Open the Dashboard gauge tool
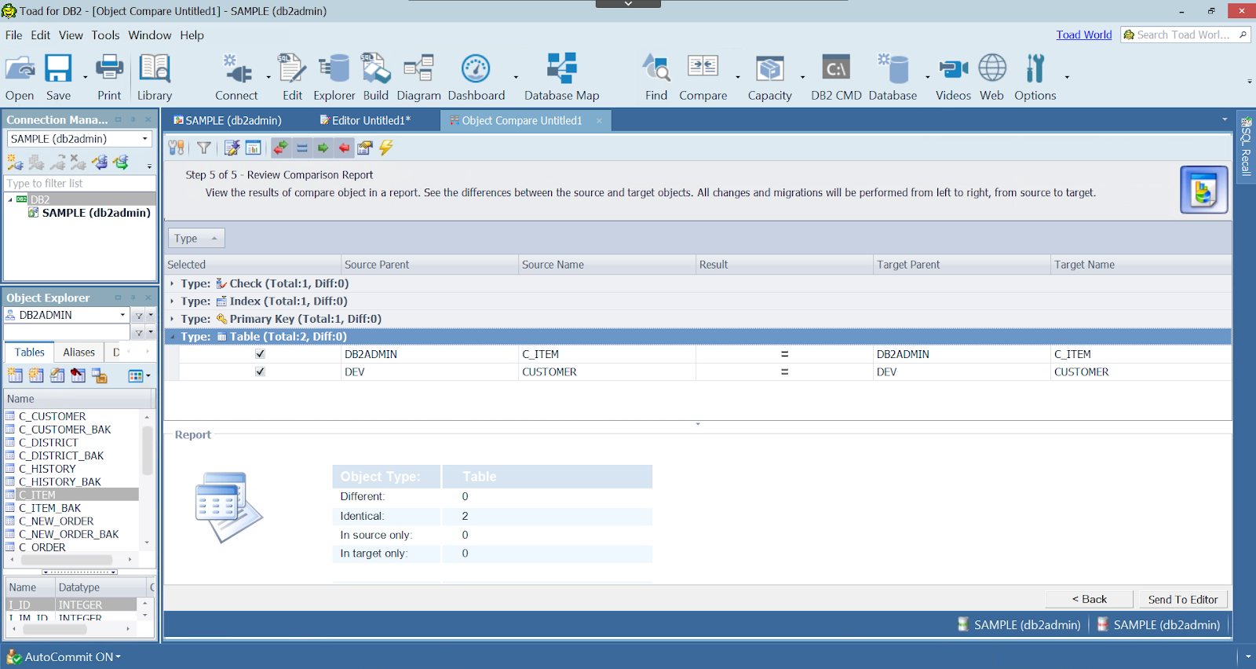The width and height of the screenshot is (1256, 669). 476,77
